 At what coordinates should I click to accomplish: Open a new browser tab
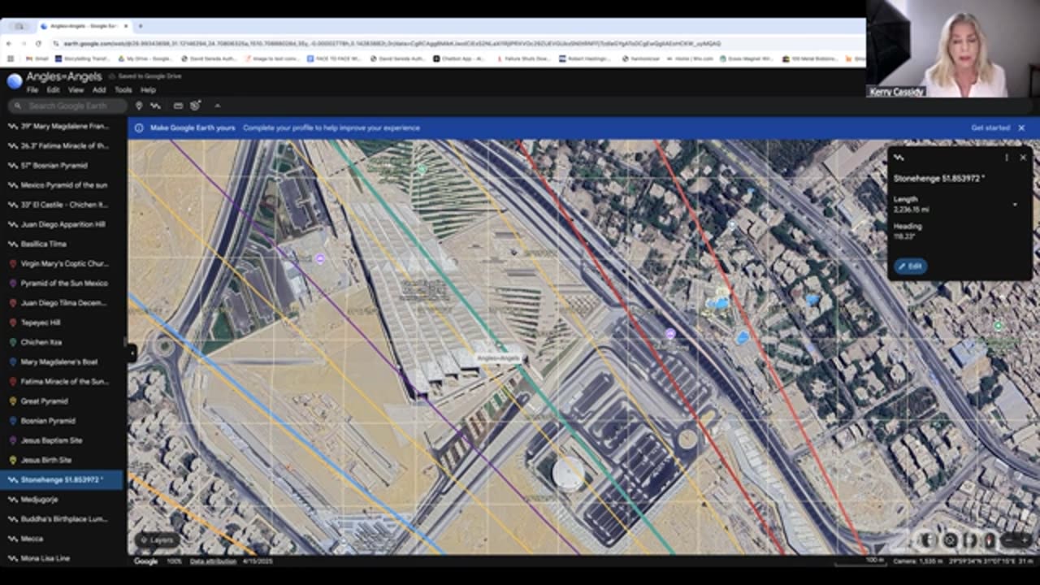140,26
